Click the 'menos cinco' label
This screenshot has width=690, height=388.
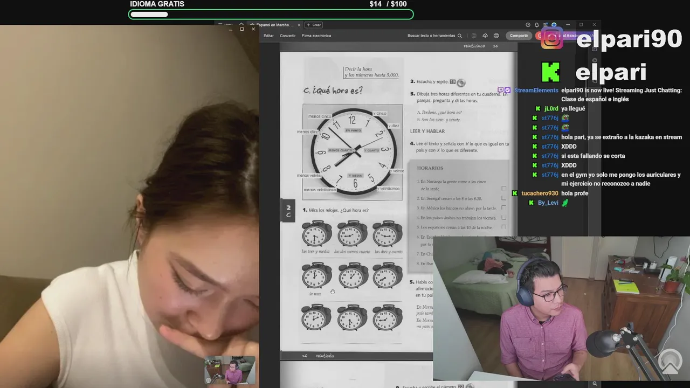click(x=320, y=116)
